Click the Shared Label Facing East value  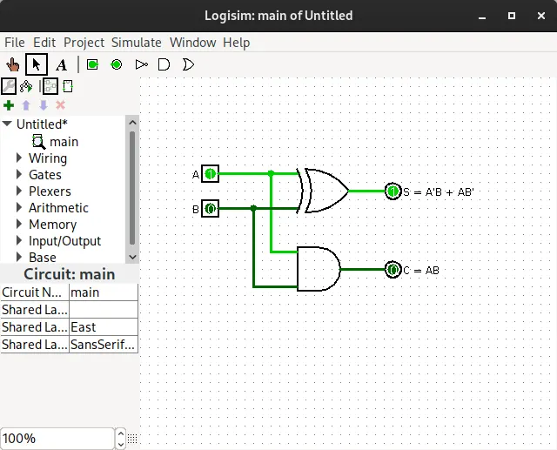coord(103,326)
